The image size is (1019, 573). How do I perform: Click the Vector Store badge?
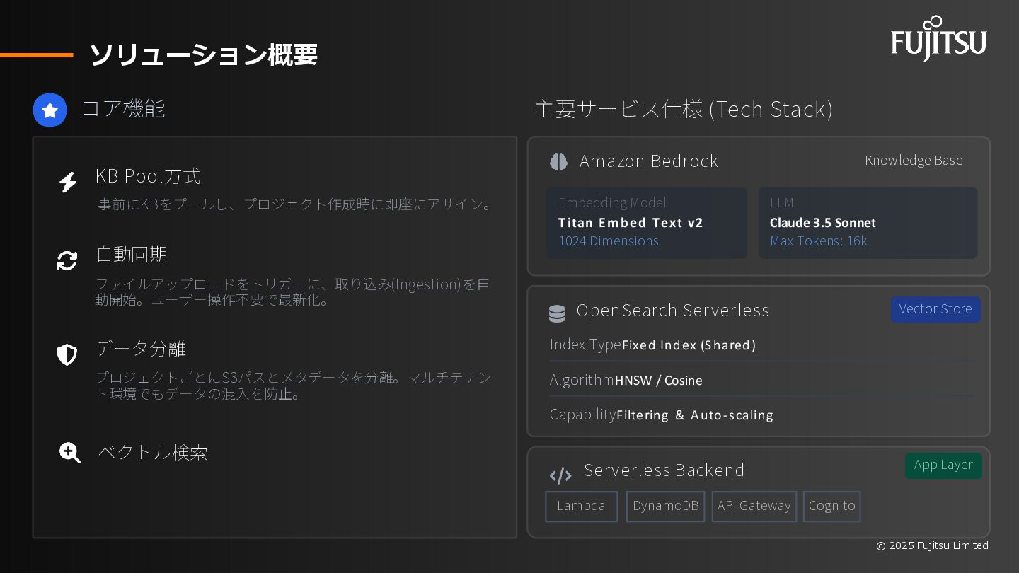tap(935, 309)
